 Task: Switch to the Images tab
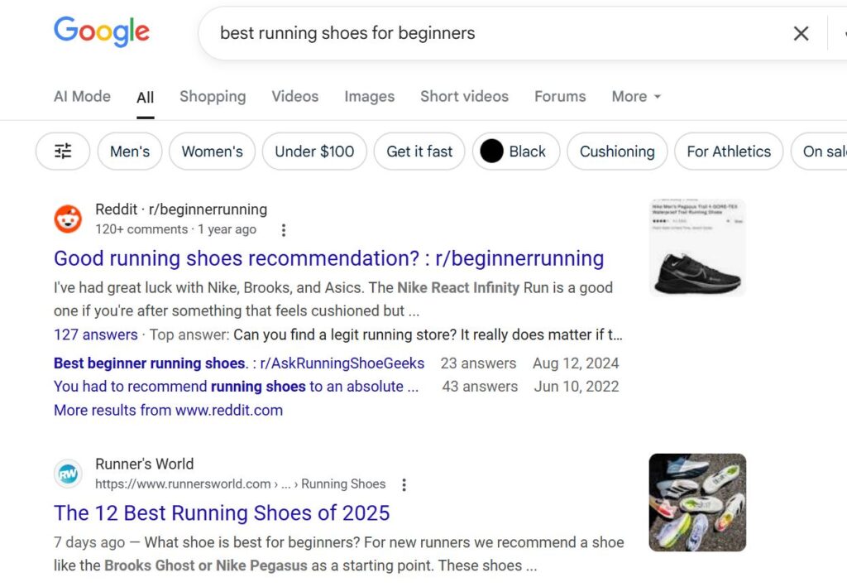point(370,96)
